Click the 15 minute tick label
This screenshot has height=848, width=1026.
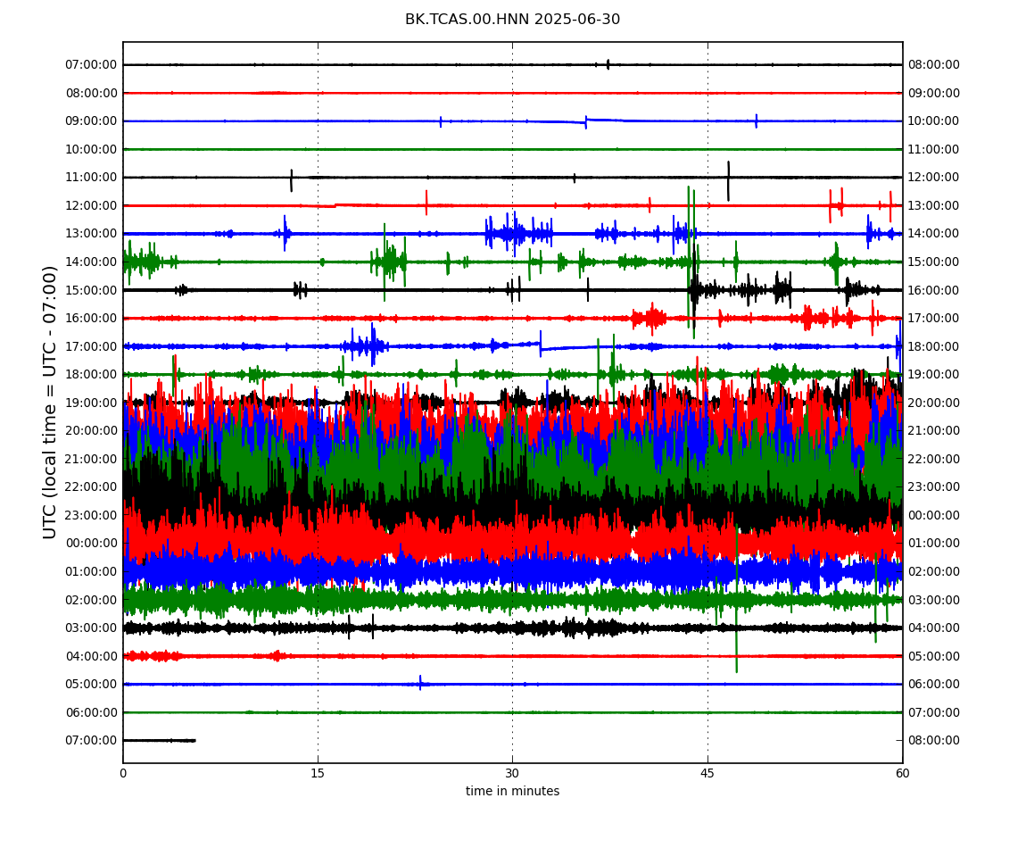318,773
